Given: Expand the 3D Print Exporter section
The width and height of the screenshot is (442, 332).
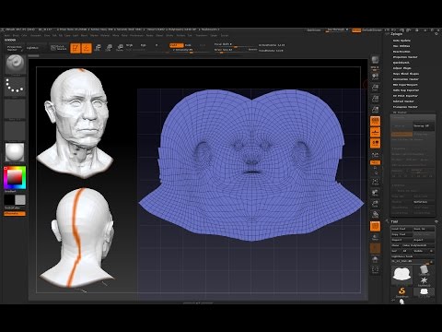Looking at the screenshot, I should coord(405,96).
